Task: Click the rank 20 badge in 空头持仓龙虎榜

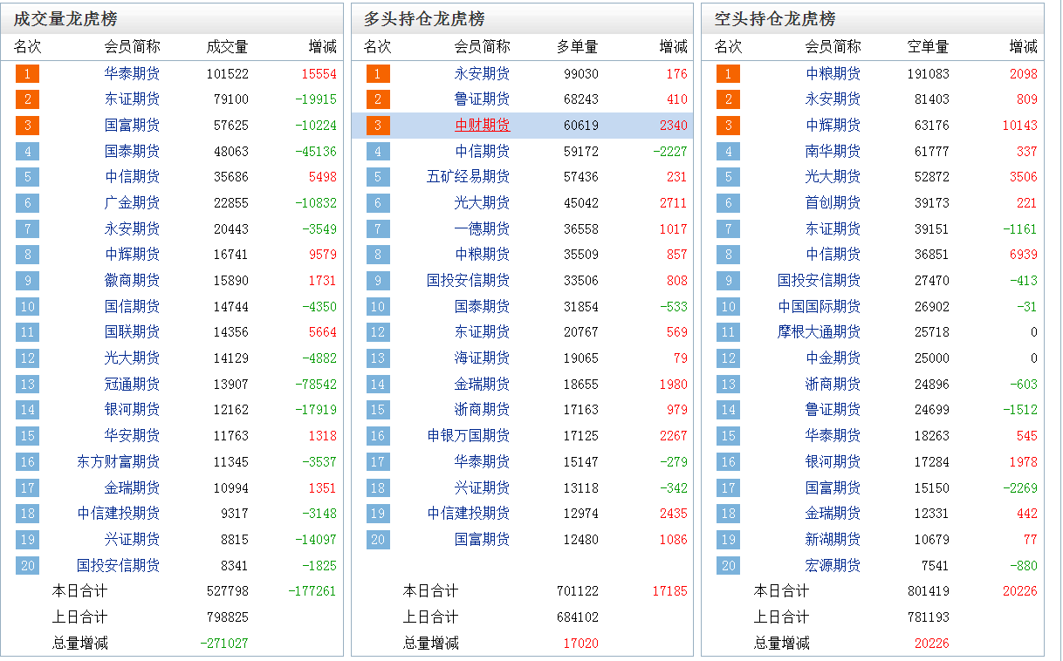Action: click(x=728, y=566)
